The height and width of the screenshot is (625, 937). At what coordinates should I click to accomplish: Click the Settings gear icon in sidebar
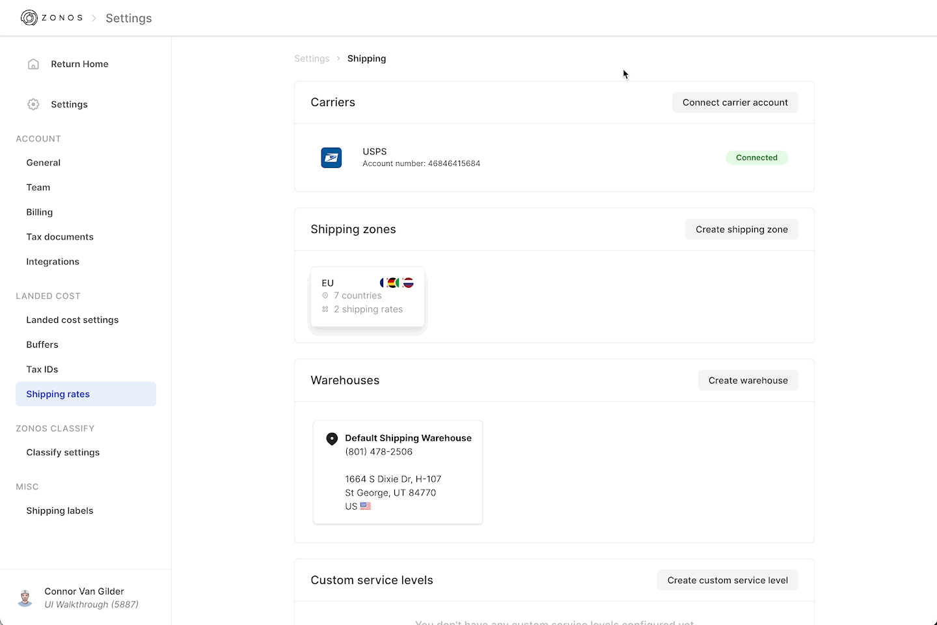point(33,104)
